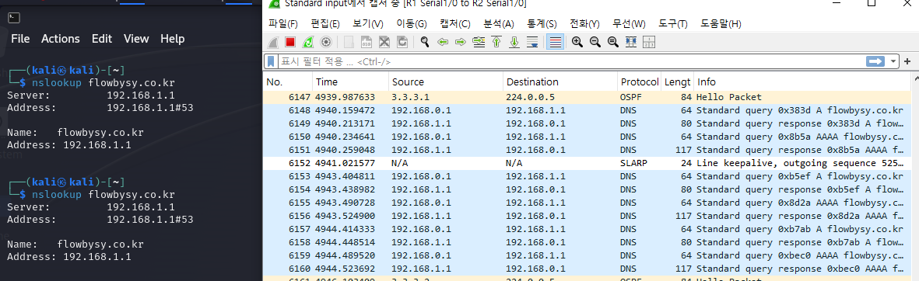Viewport: 919px width, 281px height.
Task: Open the 전화(Y) menu
Action: coord(584,24)
